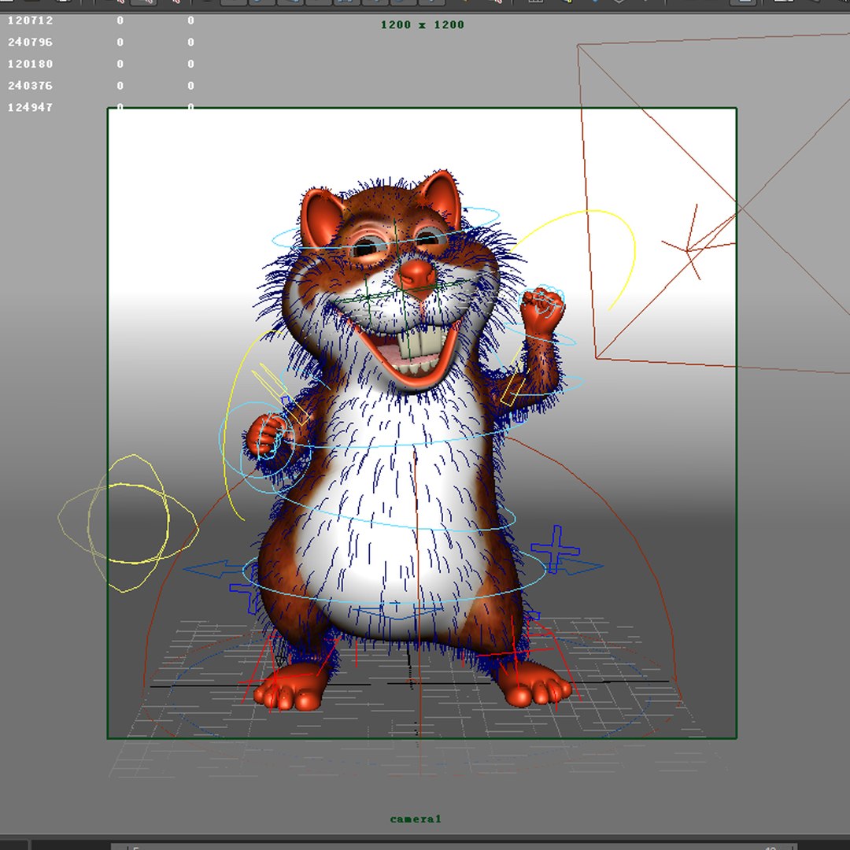The image size is (850, 850).
Task: Select the yellow rectangle control at lowered elbow
Action: (282, 393)
